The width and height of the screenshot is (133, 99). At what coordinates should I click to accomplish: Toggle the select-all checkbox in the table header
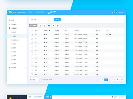coord(32,30)
